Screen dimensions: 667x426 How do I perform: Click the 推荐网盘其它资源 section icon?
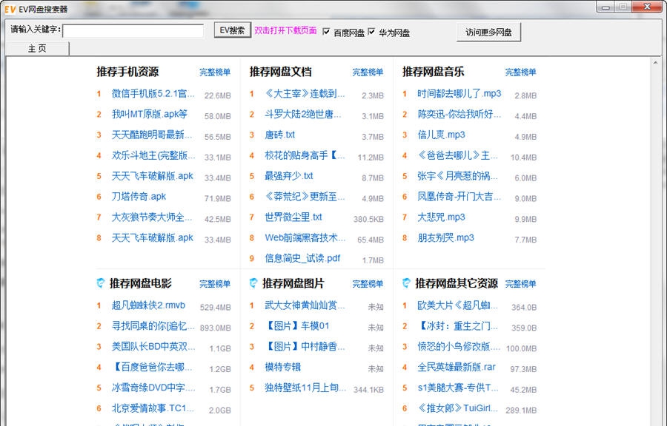[x=404, y=283]
